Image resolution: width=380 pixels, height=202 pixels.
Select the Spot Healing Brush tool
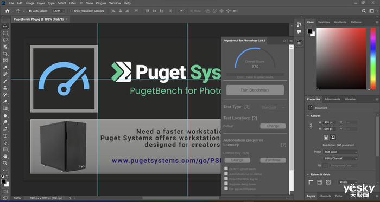[5, 74]
